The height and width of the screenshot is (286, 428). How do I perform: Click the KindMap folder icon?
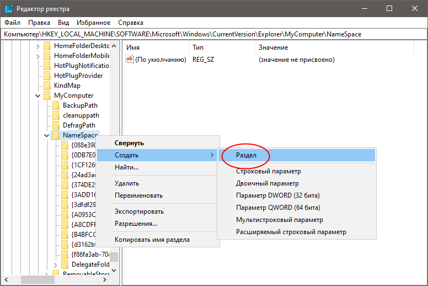click(47, 86)
